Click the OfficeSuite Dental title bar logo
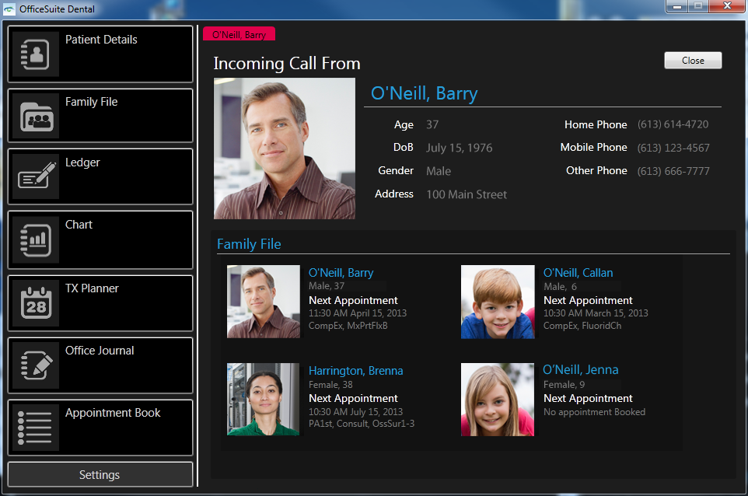 click(9, 9)
